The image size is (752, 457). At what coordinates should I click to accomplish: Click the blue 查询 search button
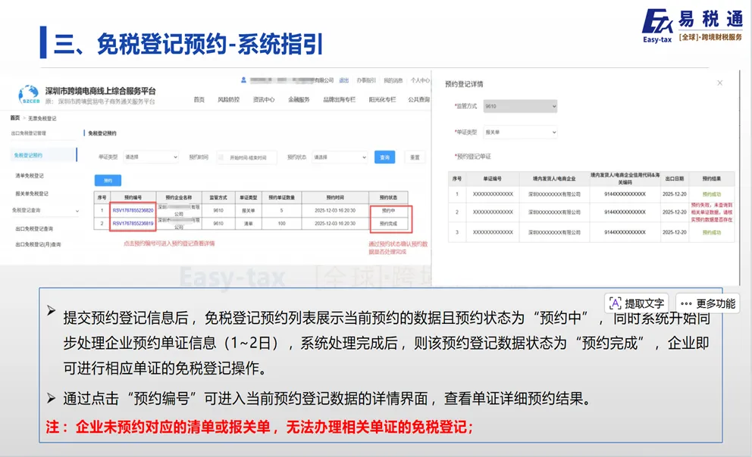coord(384,157)
